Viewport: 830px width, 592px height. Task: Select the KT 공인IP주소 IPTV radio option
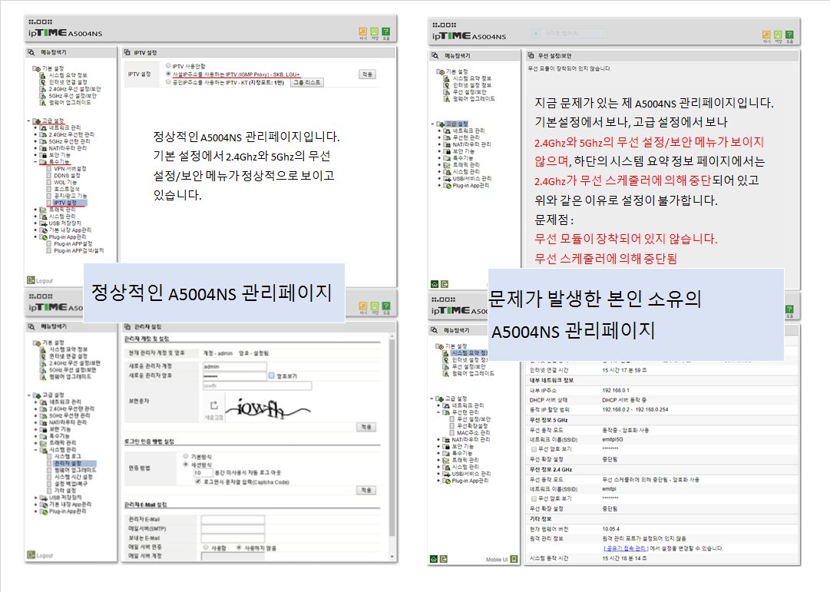168,82
